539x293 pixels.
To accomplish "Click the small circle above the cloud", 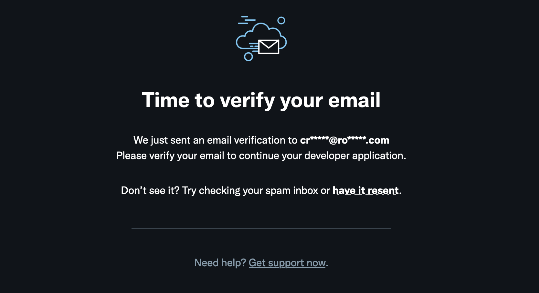I will pyautogui.click(x=281, y=21).
